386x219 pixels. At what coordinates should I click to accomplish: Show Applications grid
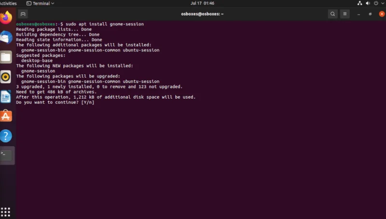click(x=5, y=212)
